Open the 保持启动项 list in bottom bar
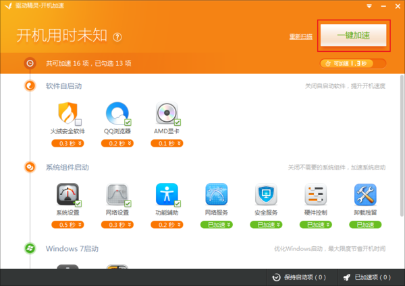Screen dimensions: 405x286 [x=298, y=277]
